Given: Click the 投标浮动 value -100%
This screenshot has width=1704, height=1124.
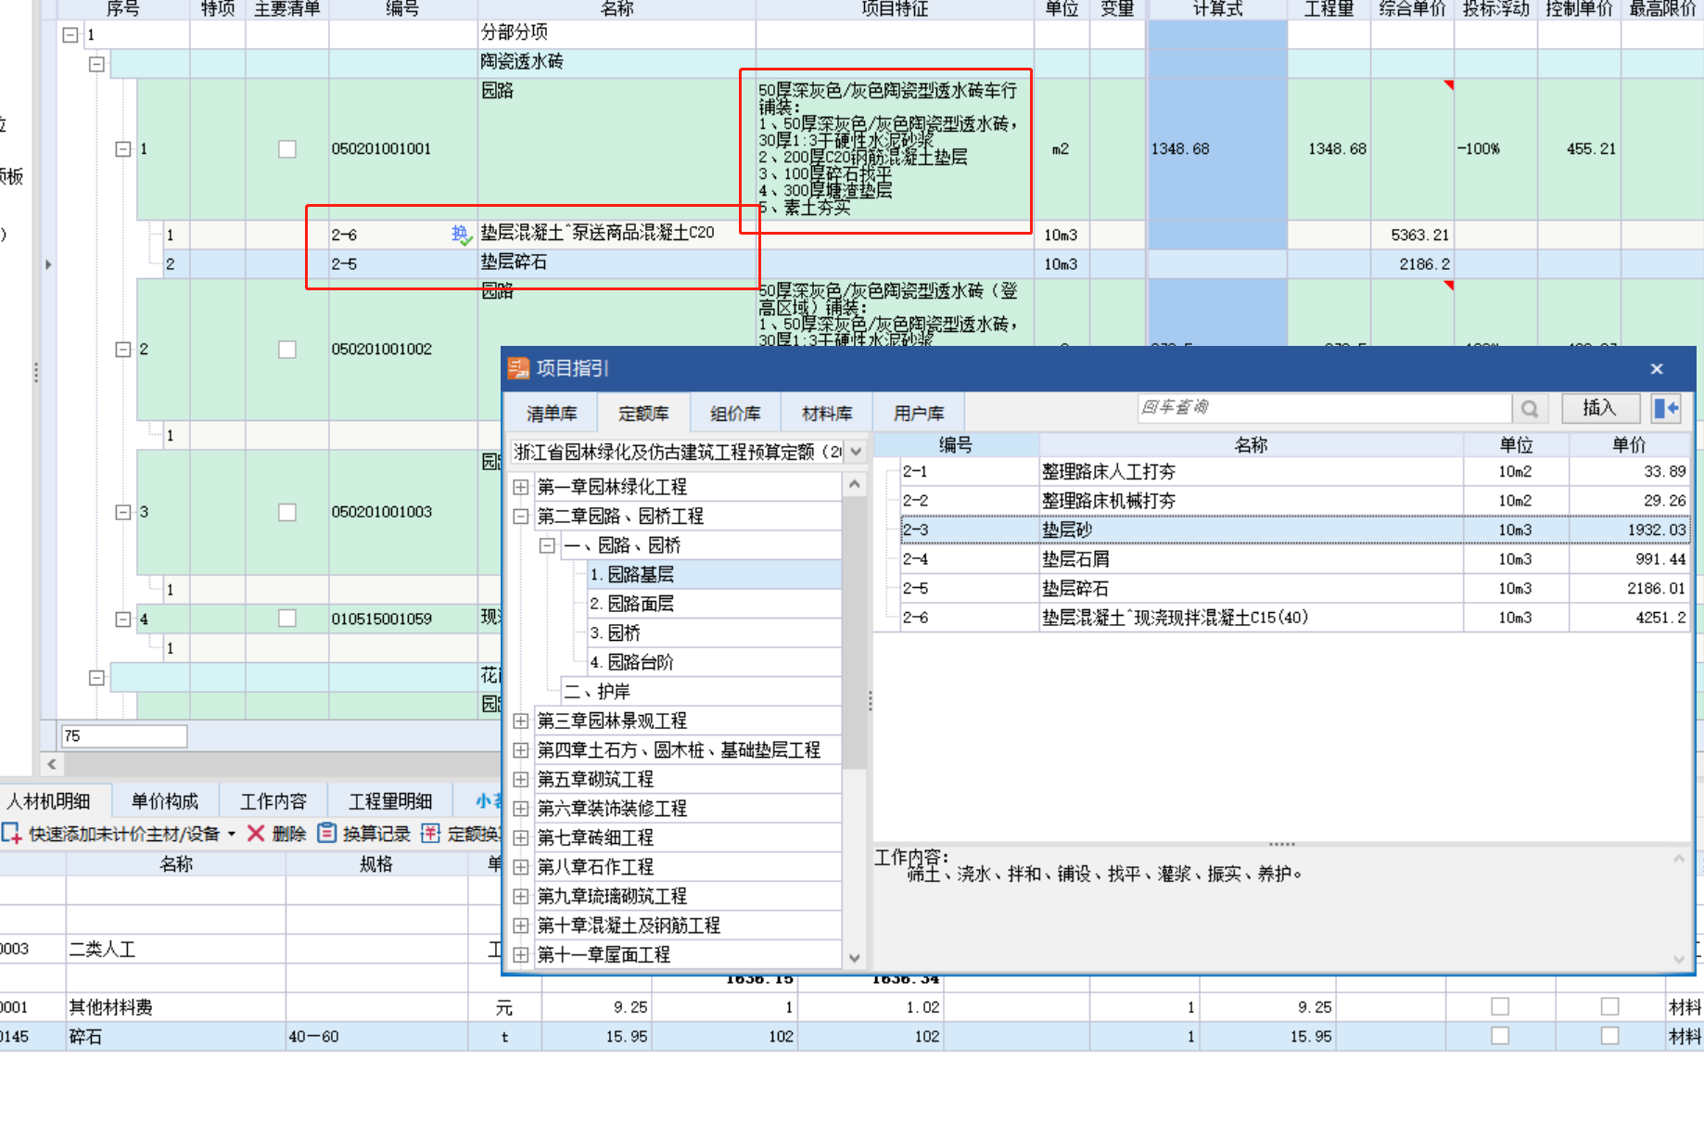Looking at the screenshot, I should [1478, 149].
